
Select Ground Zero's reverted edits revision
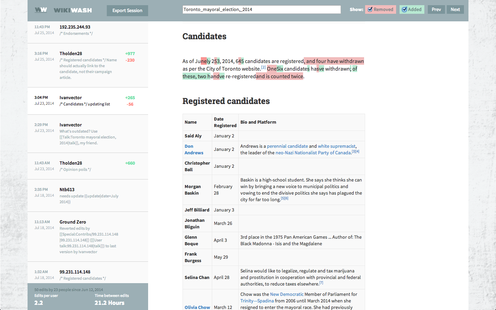pos(88,237)
